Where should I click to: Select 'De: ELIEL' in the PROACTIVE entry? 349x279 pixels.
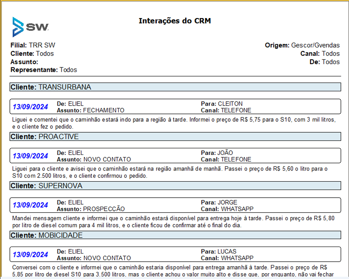[70, 153]
